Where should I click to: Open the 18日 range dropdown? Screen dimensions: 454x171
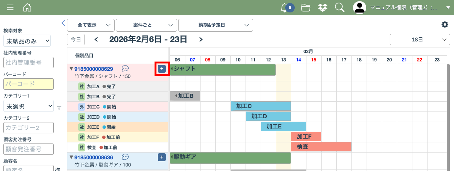click(420, 40)
